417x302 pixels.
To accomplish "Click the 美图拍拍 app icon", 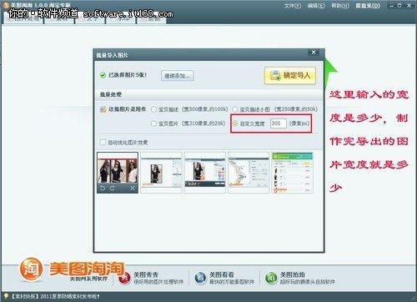I will click(x=271, y=278).
